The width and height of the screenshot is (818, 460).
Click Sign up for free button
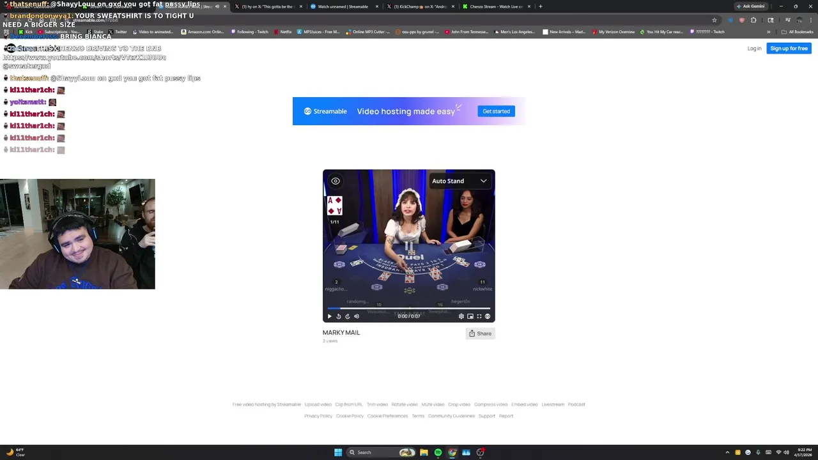[x=789, y=49]
